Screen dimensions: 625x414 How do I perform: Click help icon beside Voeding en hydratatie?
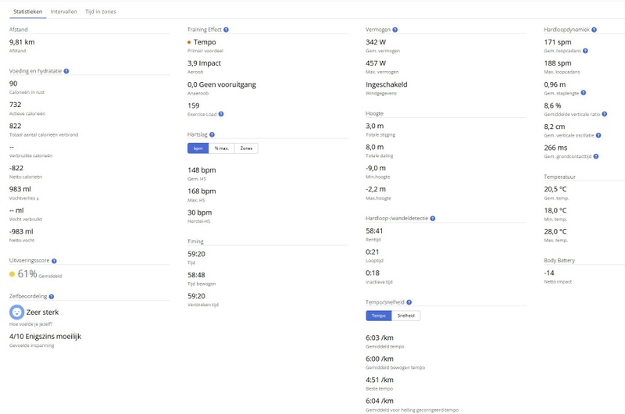[66, 71]
